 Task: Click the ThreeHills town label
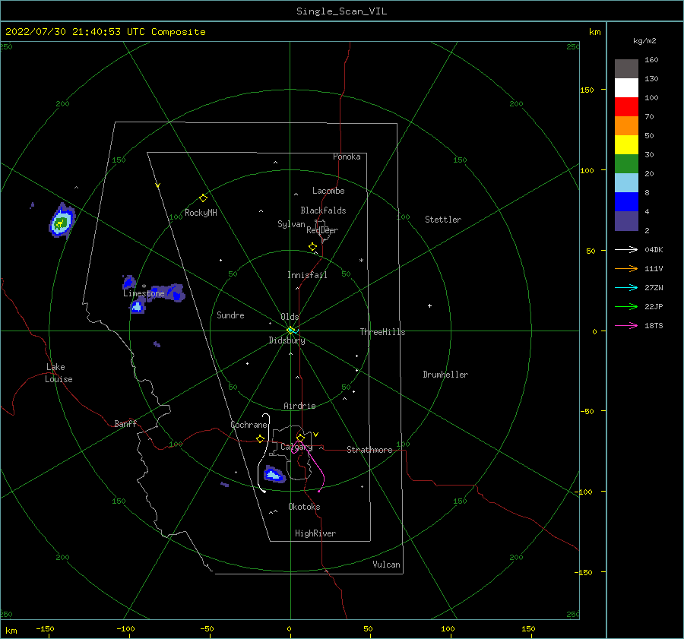[382, 332]
